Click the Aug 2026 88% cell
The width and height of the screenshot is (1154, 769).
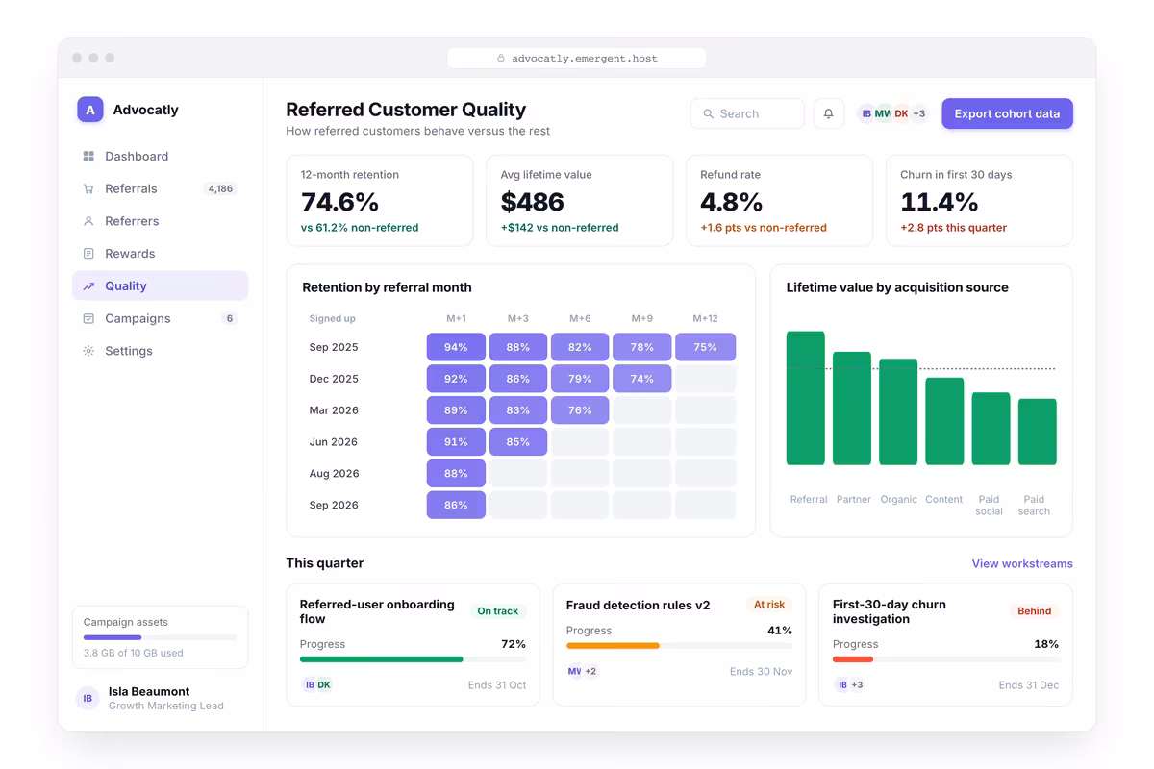456,473
